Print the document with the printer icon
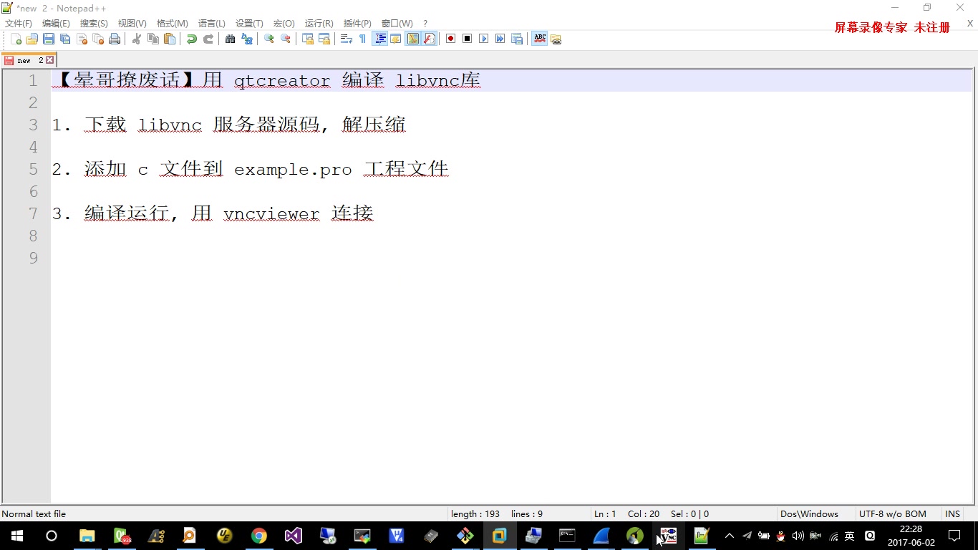The height and width of the screenshot is (550, 978). 115,39
